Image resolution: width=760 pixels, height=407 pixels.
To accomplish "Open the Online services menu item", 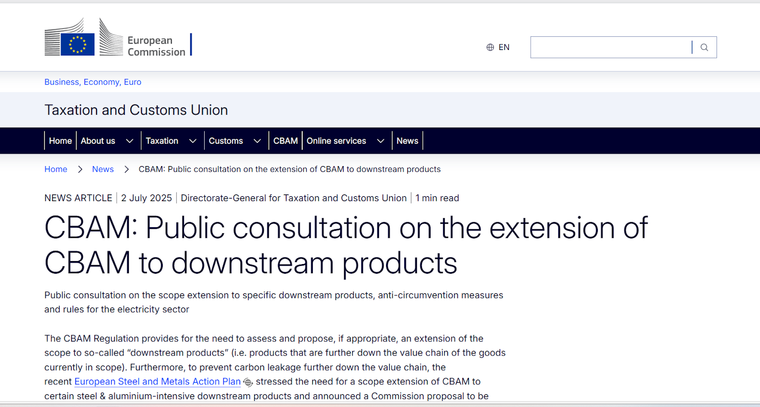I will 336,141.
